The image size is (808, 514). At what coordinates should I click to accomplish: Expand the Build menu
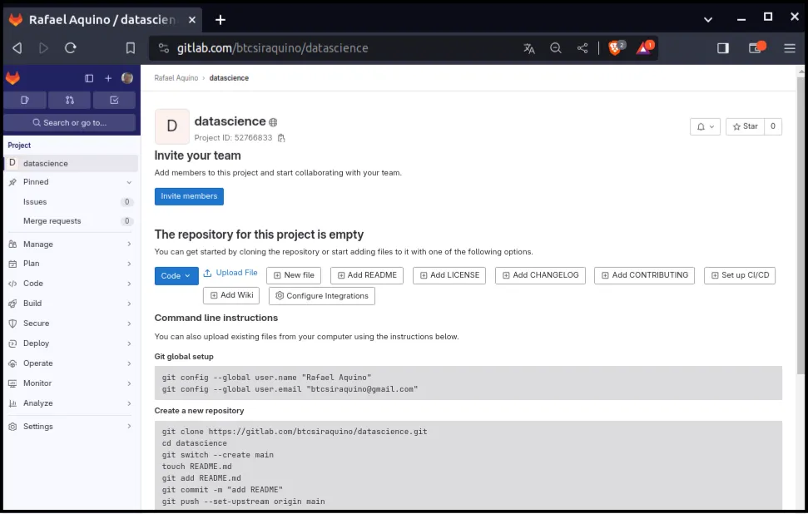tap(71, 304)
